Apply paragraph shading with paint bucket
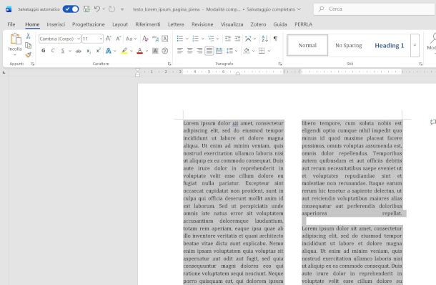The width and height of the screenshot is (436, 285). pos(247,51)
